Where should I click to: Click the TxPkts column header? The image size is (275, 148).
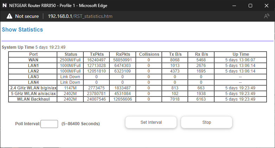pos(97,54)
